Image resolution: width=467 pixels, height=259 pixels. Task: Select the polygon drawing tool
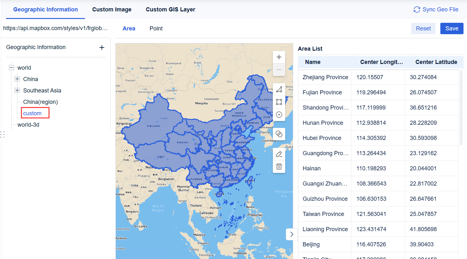point(279,89)
